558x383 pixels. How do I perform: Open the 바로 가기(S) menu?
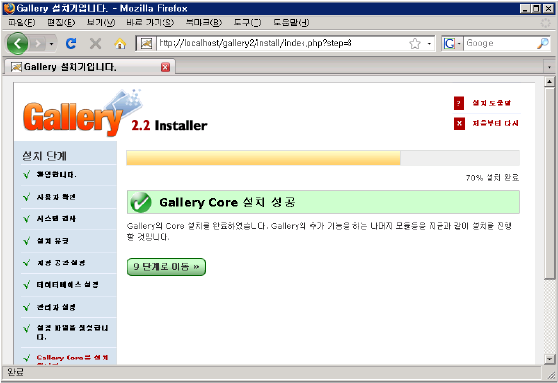coord(150,23)
